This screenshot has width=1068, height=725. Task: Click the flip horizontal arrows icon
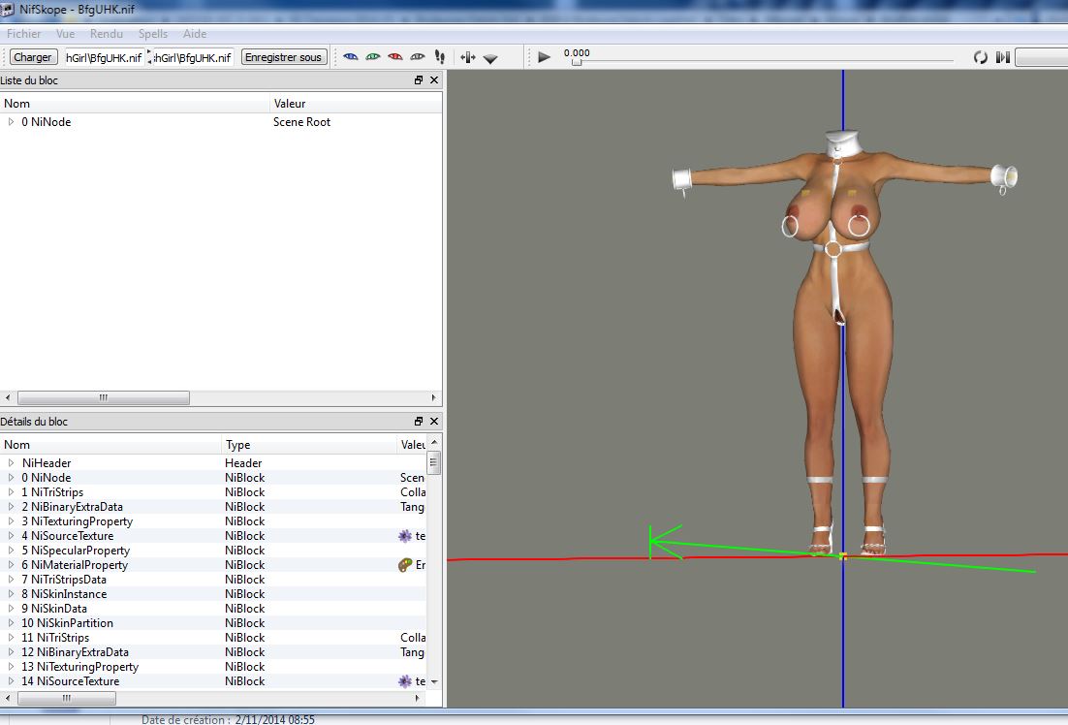point(468,57)
